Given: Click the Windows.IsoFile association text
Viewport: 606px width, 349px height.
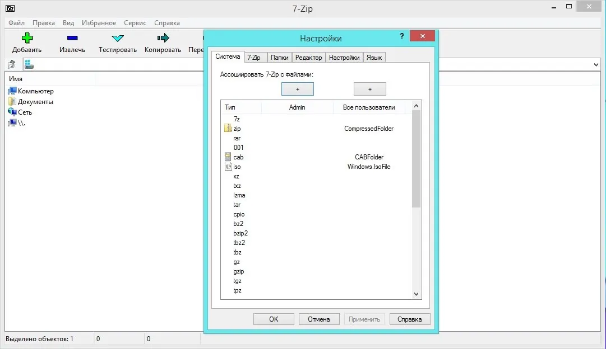Looking at the screenshot, I should [x=369, y=167].
